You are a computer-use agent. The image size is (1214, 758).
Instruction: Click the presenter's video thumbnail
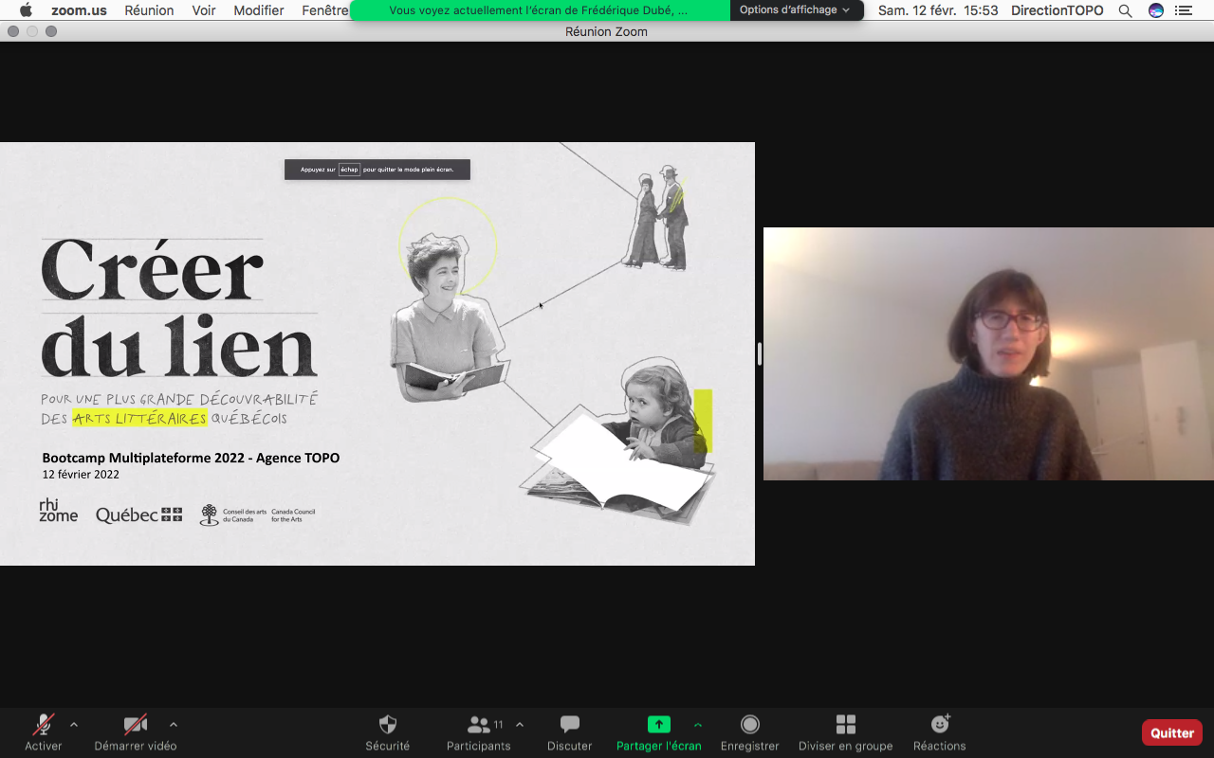988,353
